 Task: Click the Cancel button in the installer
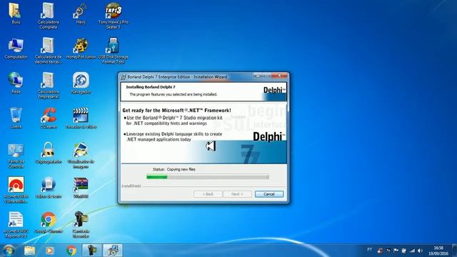[x=269, y=194]
